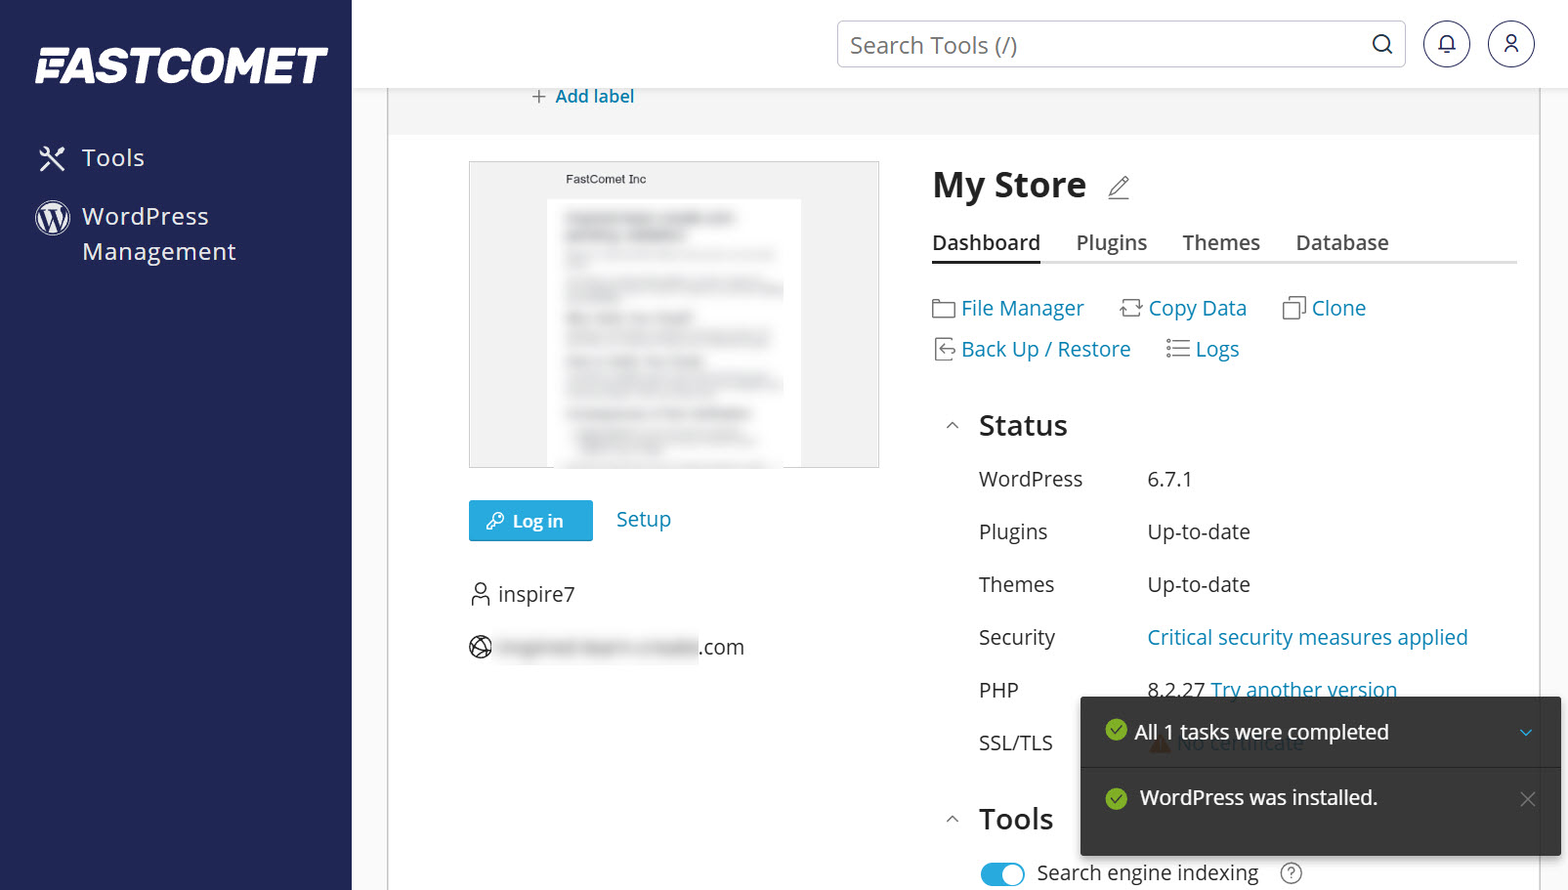Image resolution: width=1568 pixels, height=890 pixels.
Task: Click the Clone icon
Action: [x=1294, y=309]
